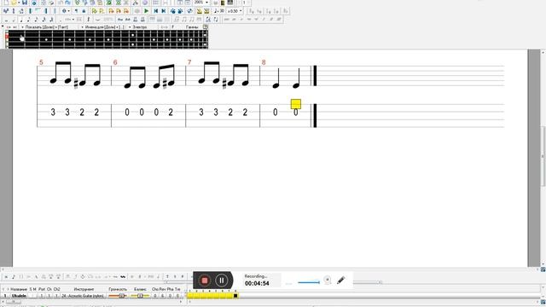Click the green Play button in toolbar

click(146, 11)
